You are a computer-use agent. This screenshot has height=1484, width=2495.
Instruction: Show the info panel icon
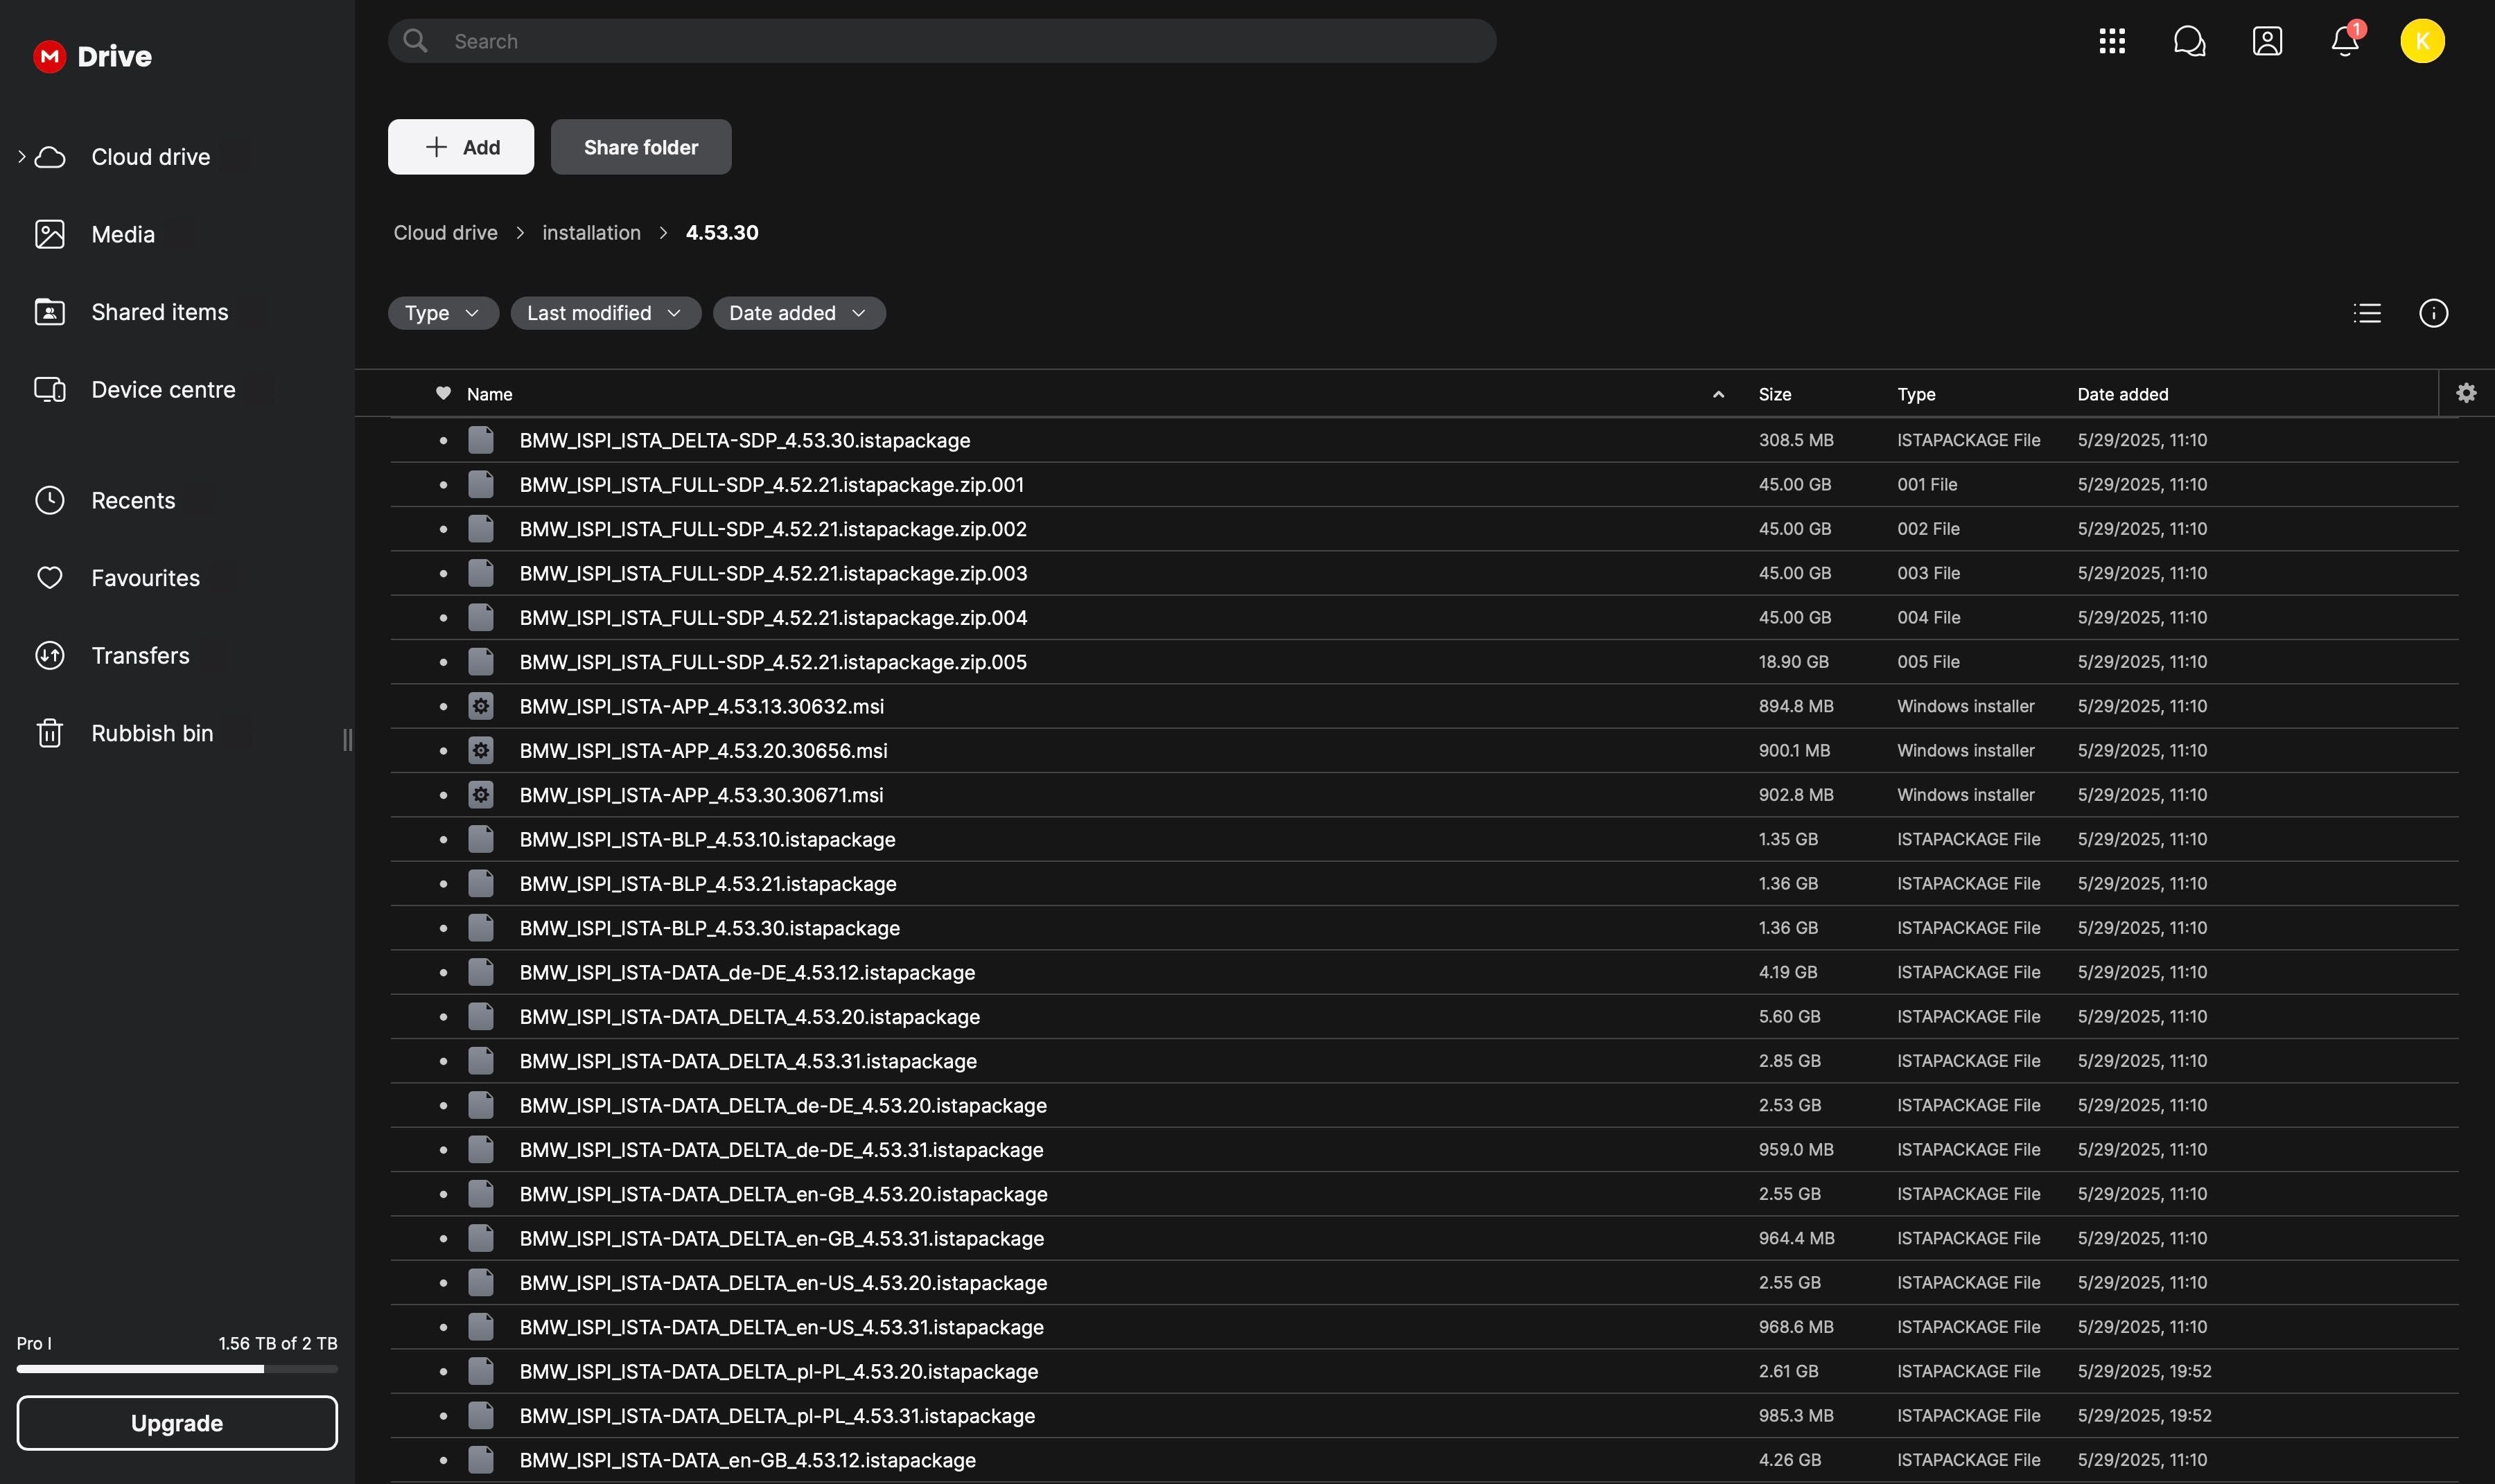[2433, 313]
